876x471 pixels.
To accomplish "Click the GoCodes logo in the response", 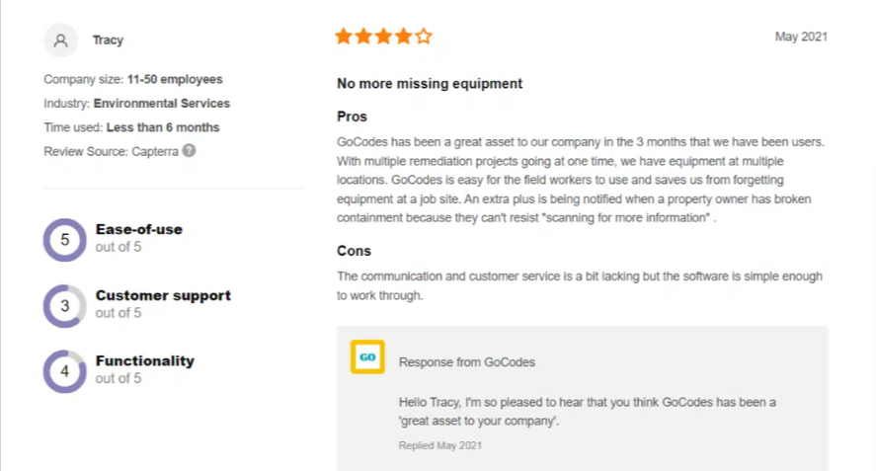I will 367,357.
